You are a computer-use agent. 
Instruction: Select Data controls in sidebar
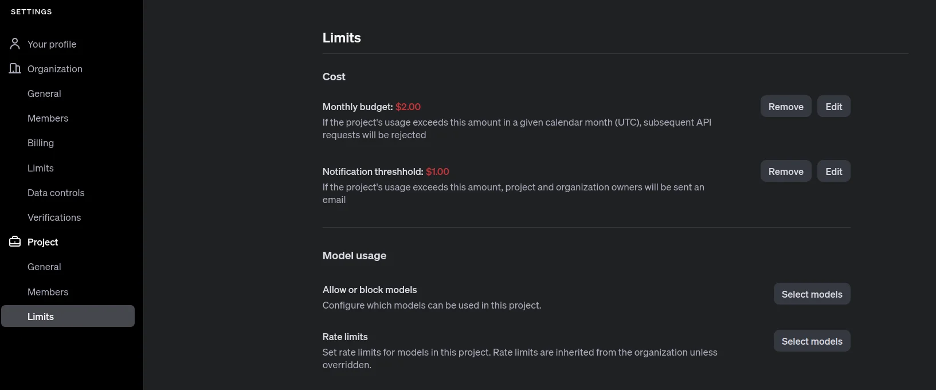(56, 193)
